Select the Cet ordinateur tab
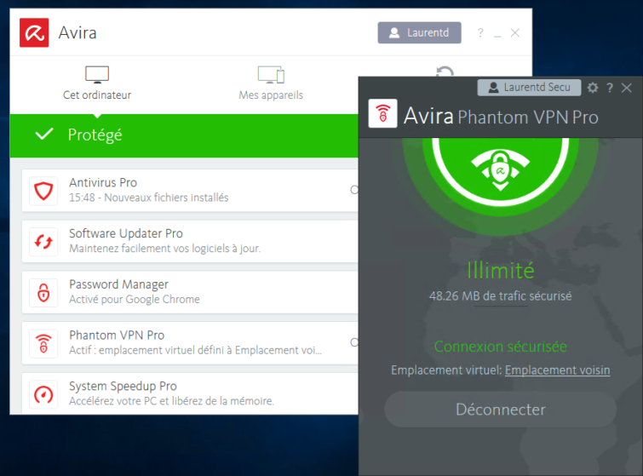 click(x=97, y=83)
